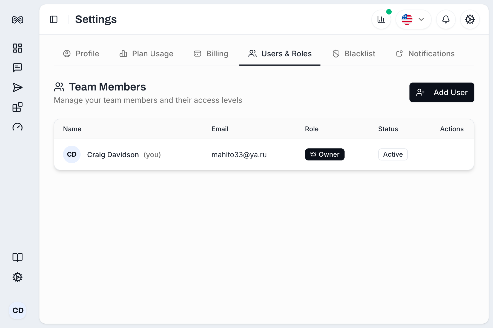Open chat messages in the sidebar
Screen dimensions: 493x328
click(x=18, y=68)
